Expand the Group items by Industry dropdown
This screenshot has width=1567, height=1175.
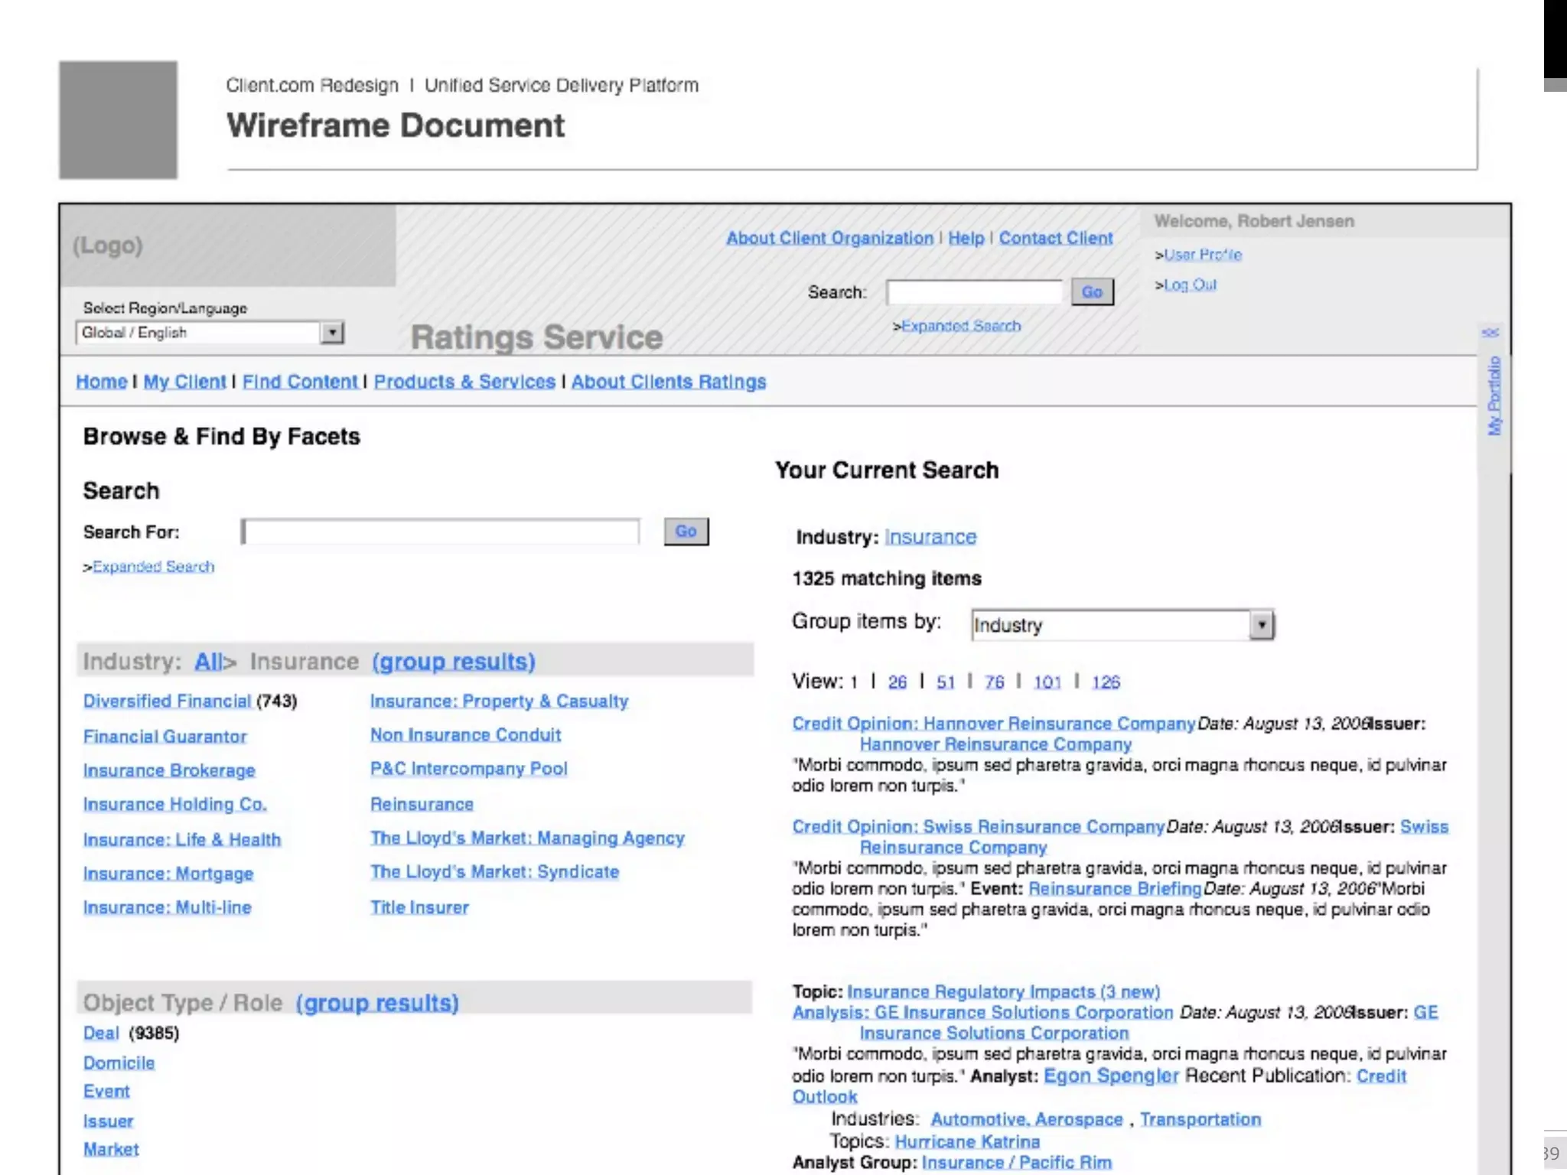[x=1261, y=625]
